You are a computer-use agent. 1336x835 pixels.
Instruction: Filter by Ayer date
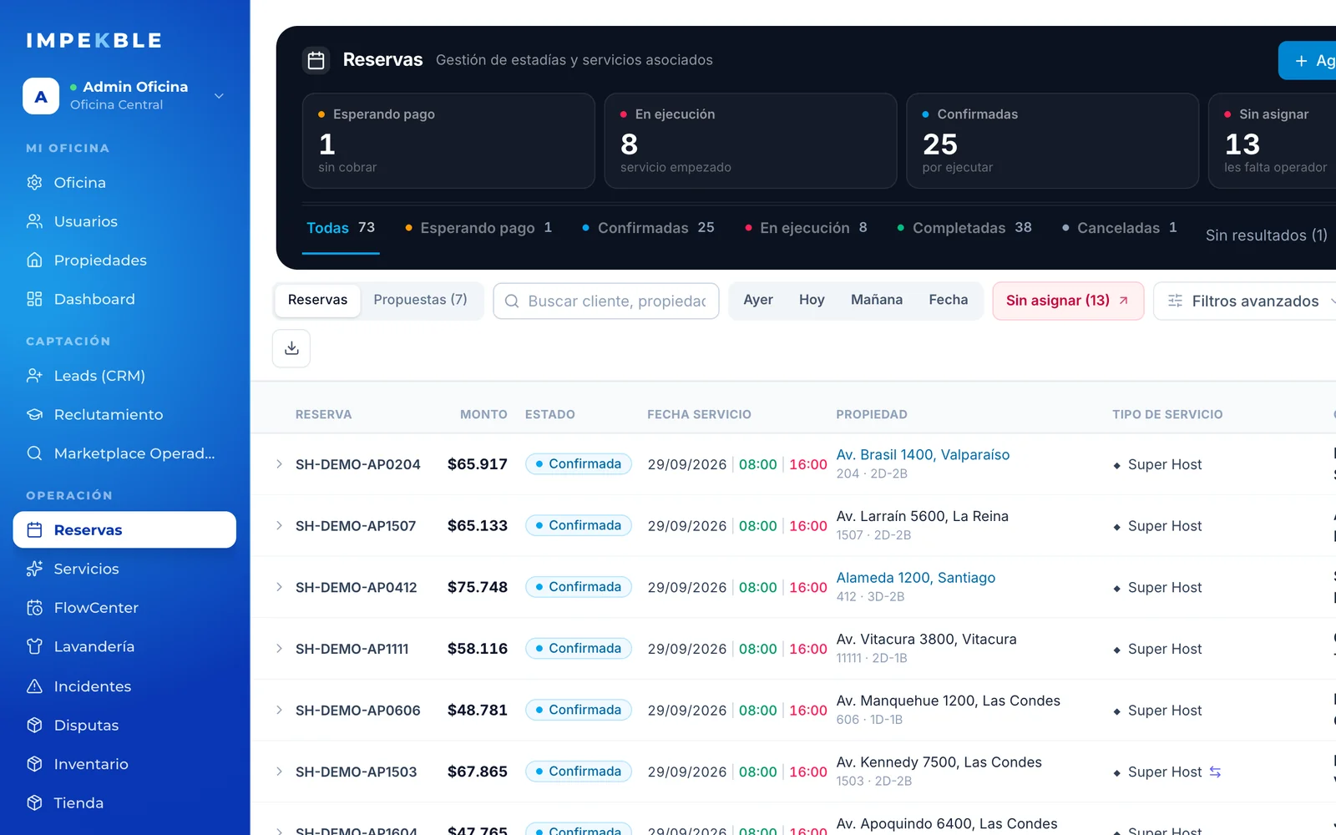point(758,300)
